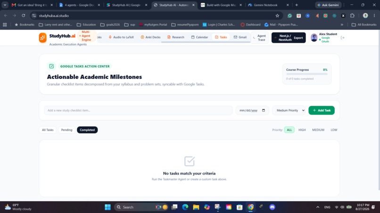The height and width of the screenshot is (213, 380).
Task: Click the Google Tasks Action Center checkbox icon
Action: point(51,66)
